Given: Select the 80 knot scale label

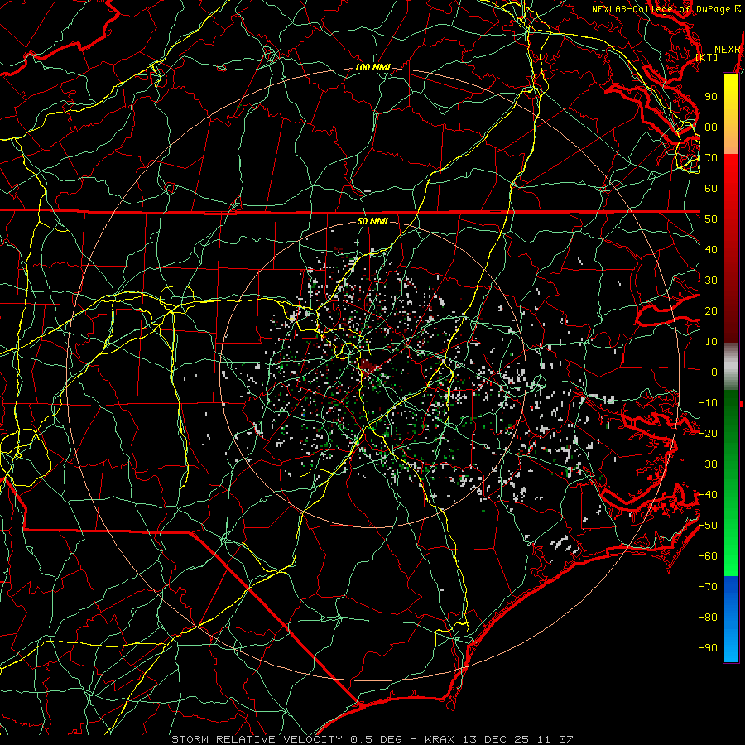Looking at the screenshot, I should click(711, 127).
